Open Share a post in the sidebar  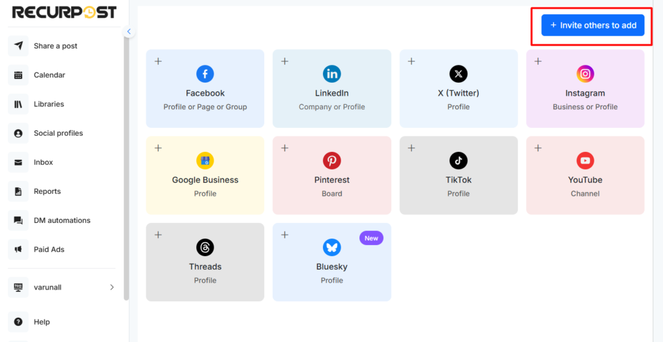pos(56,46)
